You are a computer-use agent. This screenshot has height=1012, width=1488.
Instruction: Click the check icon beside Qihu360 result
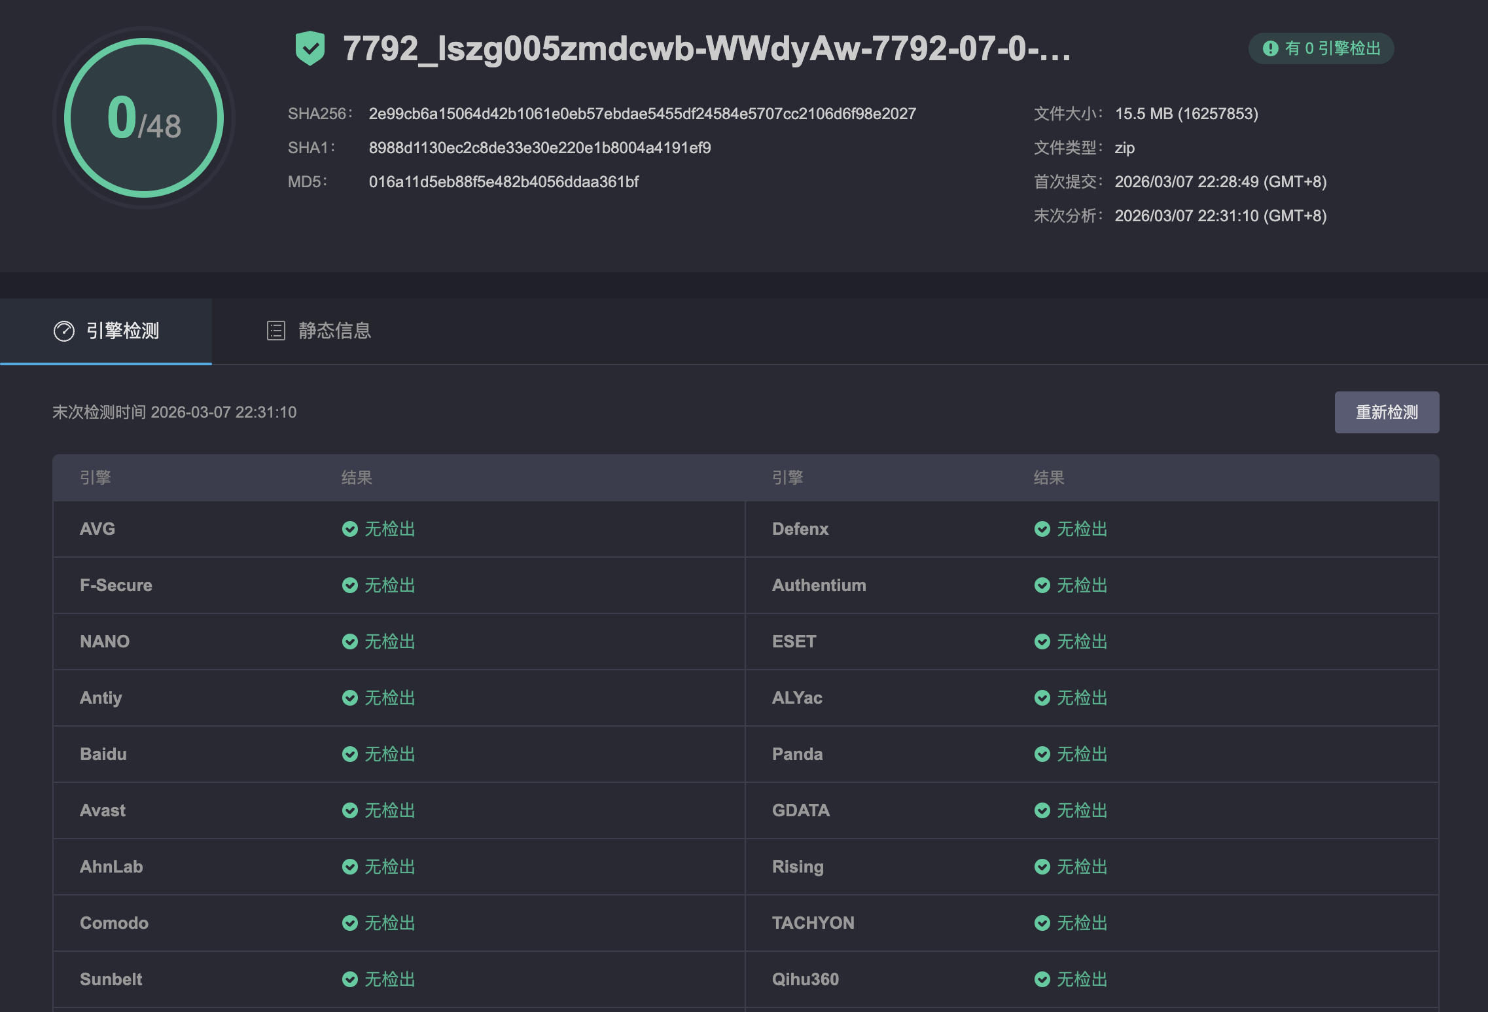point(1042,979)
